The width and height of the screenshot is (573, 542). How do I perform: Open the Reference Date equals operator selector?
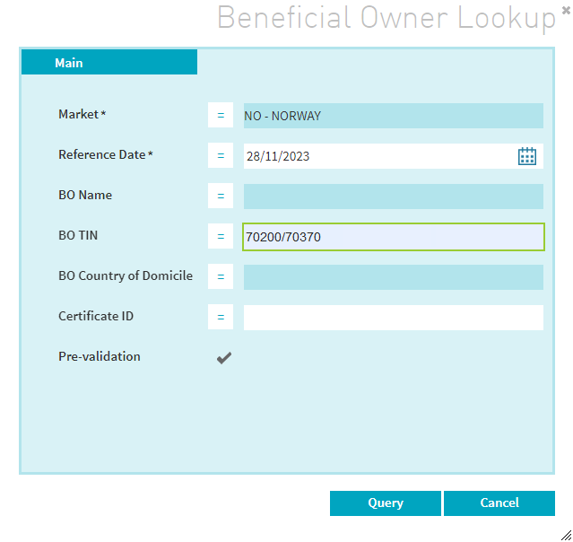(x=221, y=156)
